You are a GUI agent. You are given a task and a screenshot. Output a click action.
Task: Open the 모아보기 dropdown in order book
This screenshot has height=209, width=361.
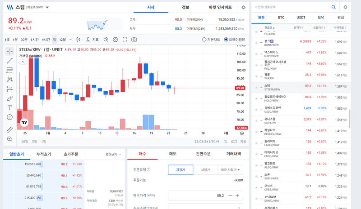114,154
